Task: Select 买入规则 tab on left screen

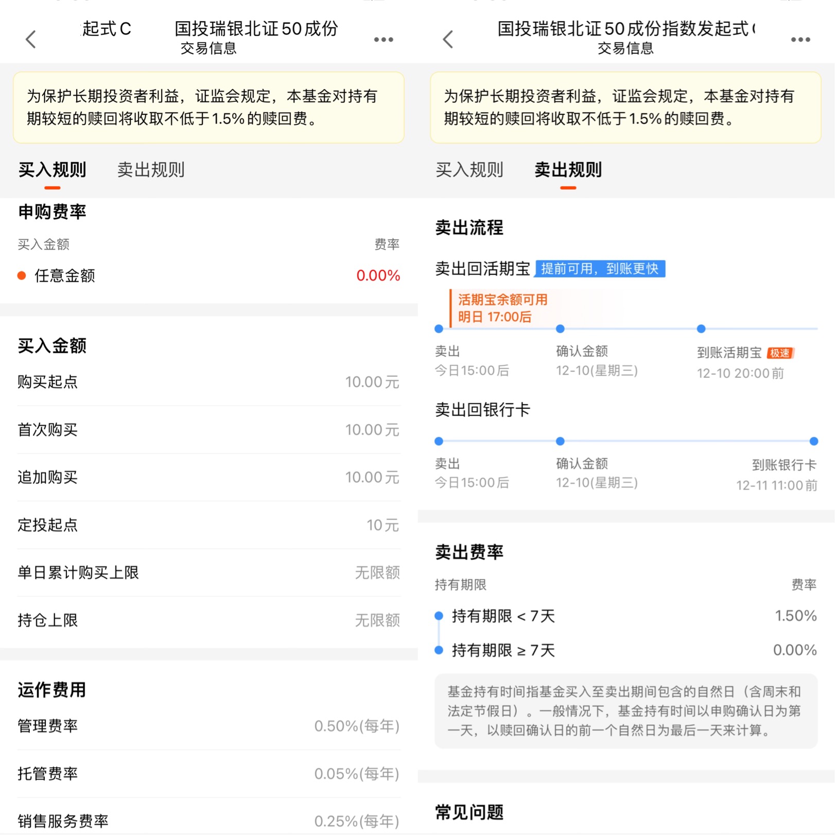Action: pyautogui.click(x=53, y=169)
